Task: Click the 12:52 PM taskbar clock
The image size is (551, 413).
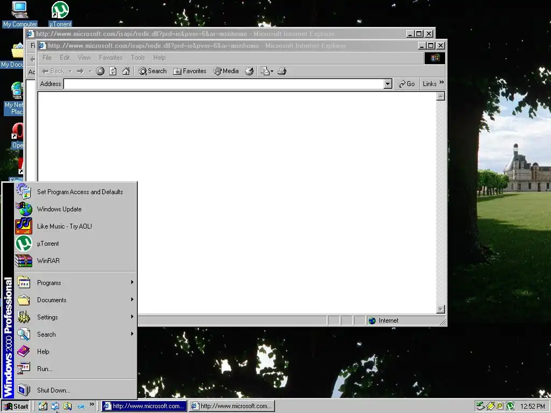Action: point(533,407)
